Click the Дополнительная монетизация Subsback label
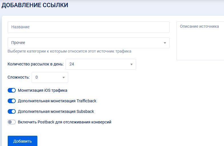224x146 pixels. [x=56, y=111]
